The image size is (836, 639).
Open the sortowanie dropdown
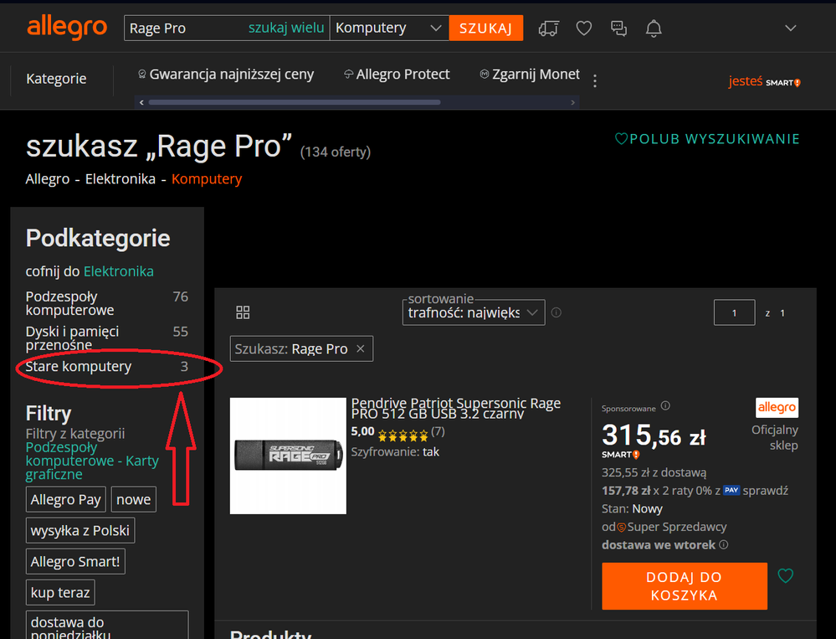point(474,312)
